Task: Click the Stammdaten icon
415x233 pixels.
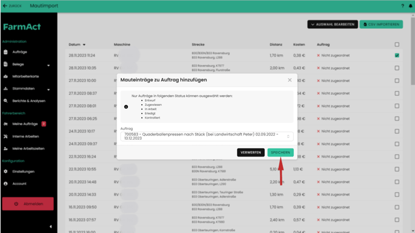Action: (5, 89)
